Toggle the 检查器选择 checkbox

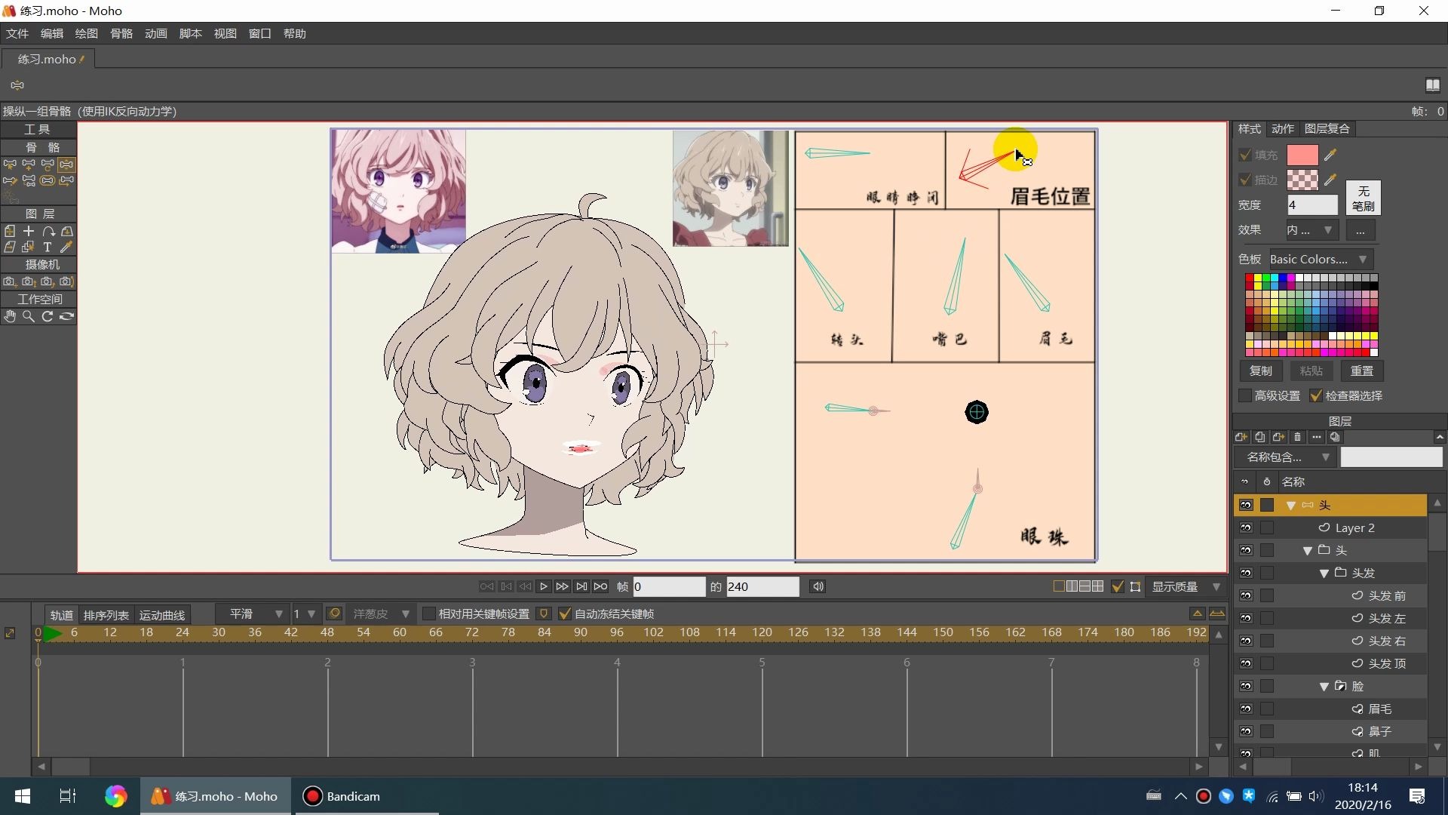[x=1316, y=395]
